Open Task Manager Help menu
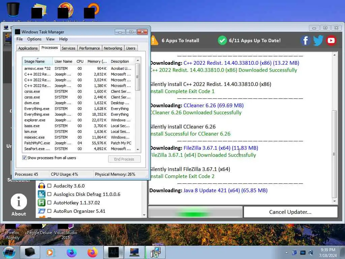The height and width of the screenshot is (259, 345). point(63,39)
